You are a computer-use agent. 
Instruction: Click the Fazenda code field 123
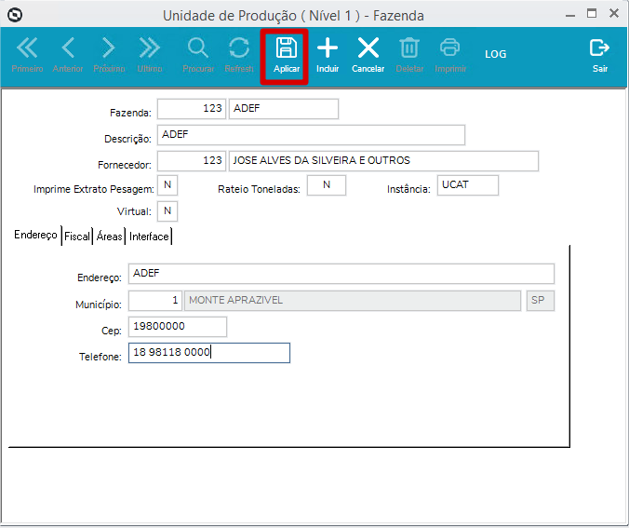192,109
